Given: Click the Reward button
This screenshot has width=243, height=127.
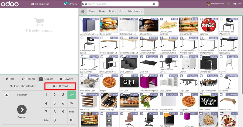Looking at the screenshot, I should (66, 79).
